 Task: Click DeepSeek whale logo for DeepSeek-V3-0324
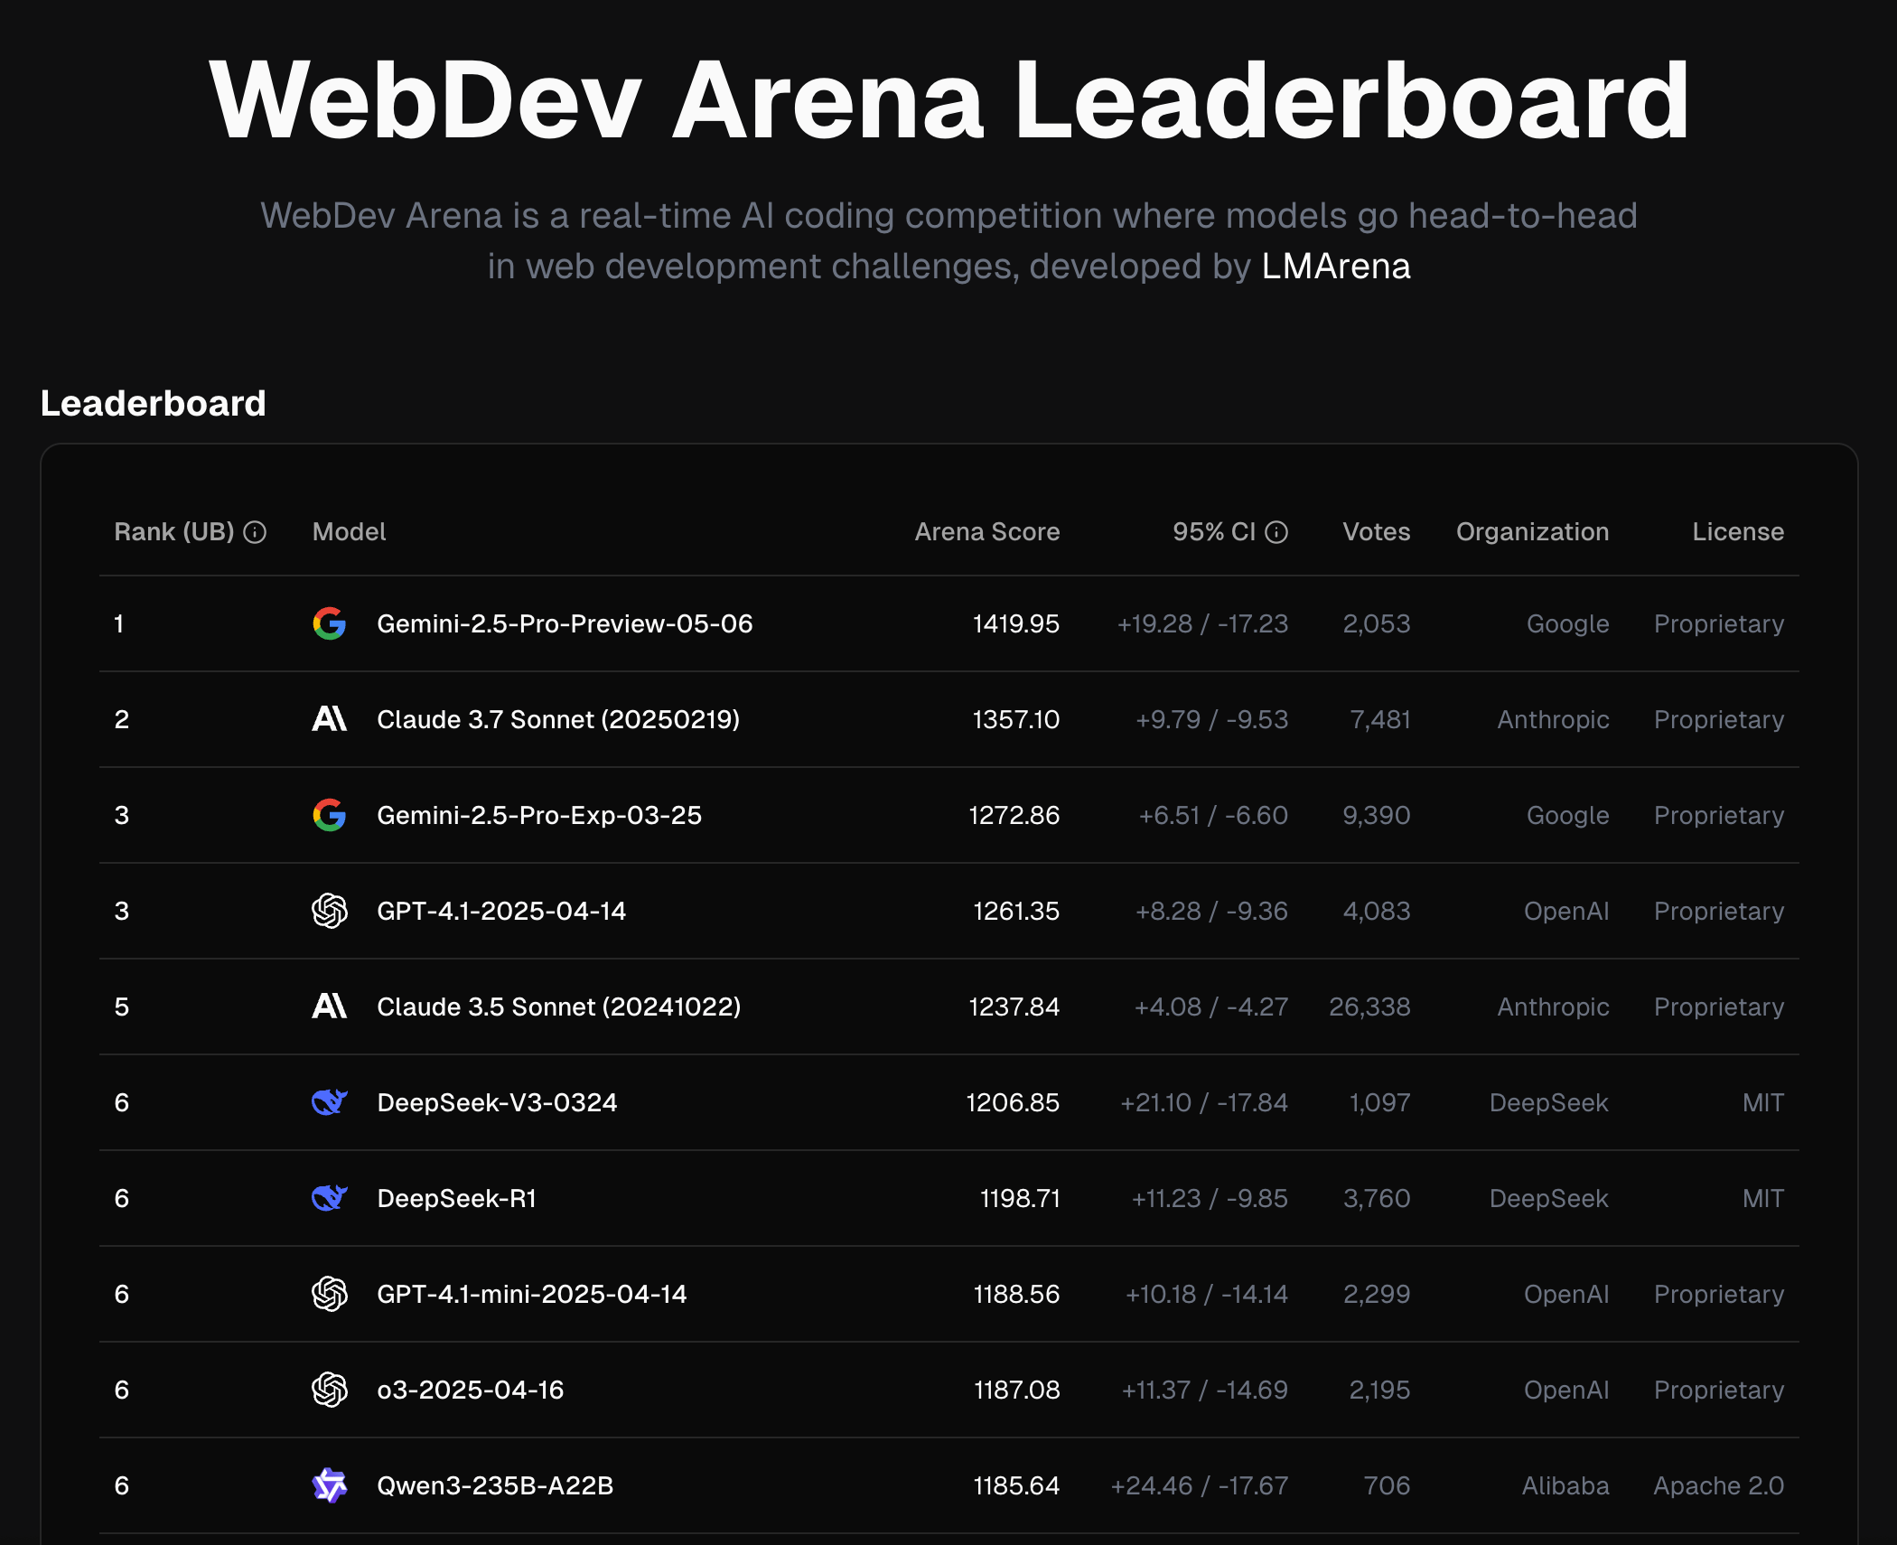(330, 1102)
